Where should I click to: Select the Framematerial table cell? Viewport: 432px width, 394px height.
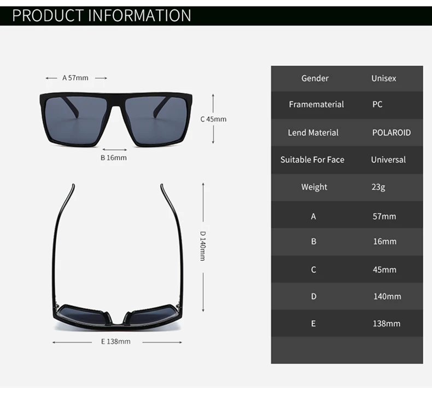coord(316,104)
